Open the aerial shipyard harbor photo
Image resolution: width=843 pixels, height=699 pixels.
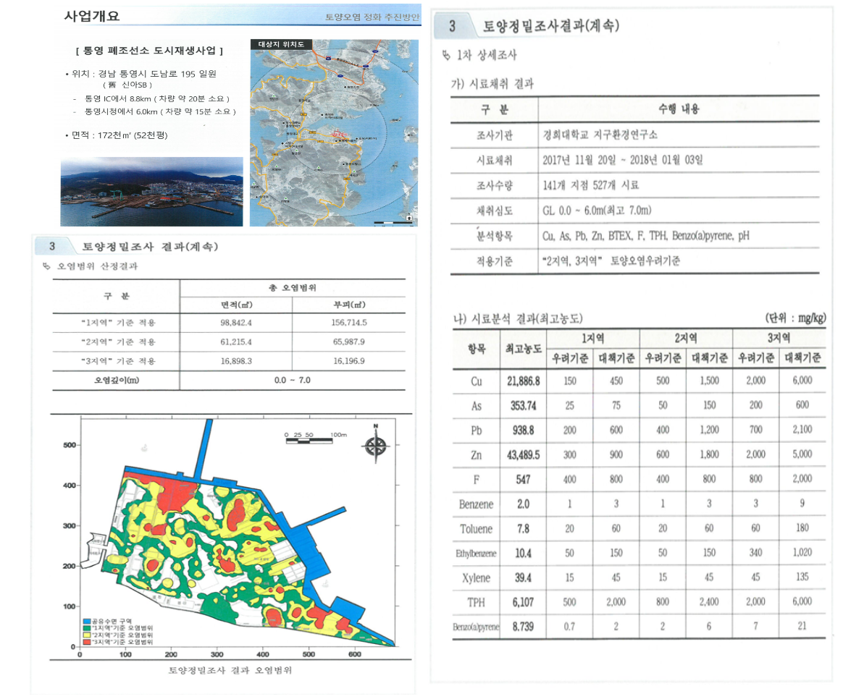151,192
